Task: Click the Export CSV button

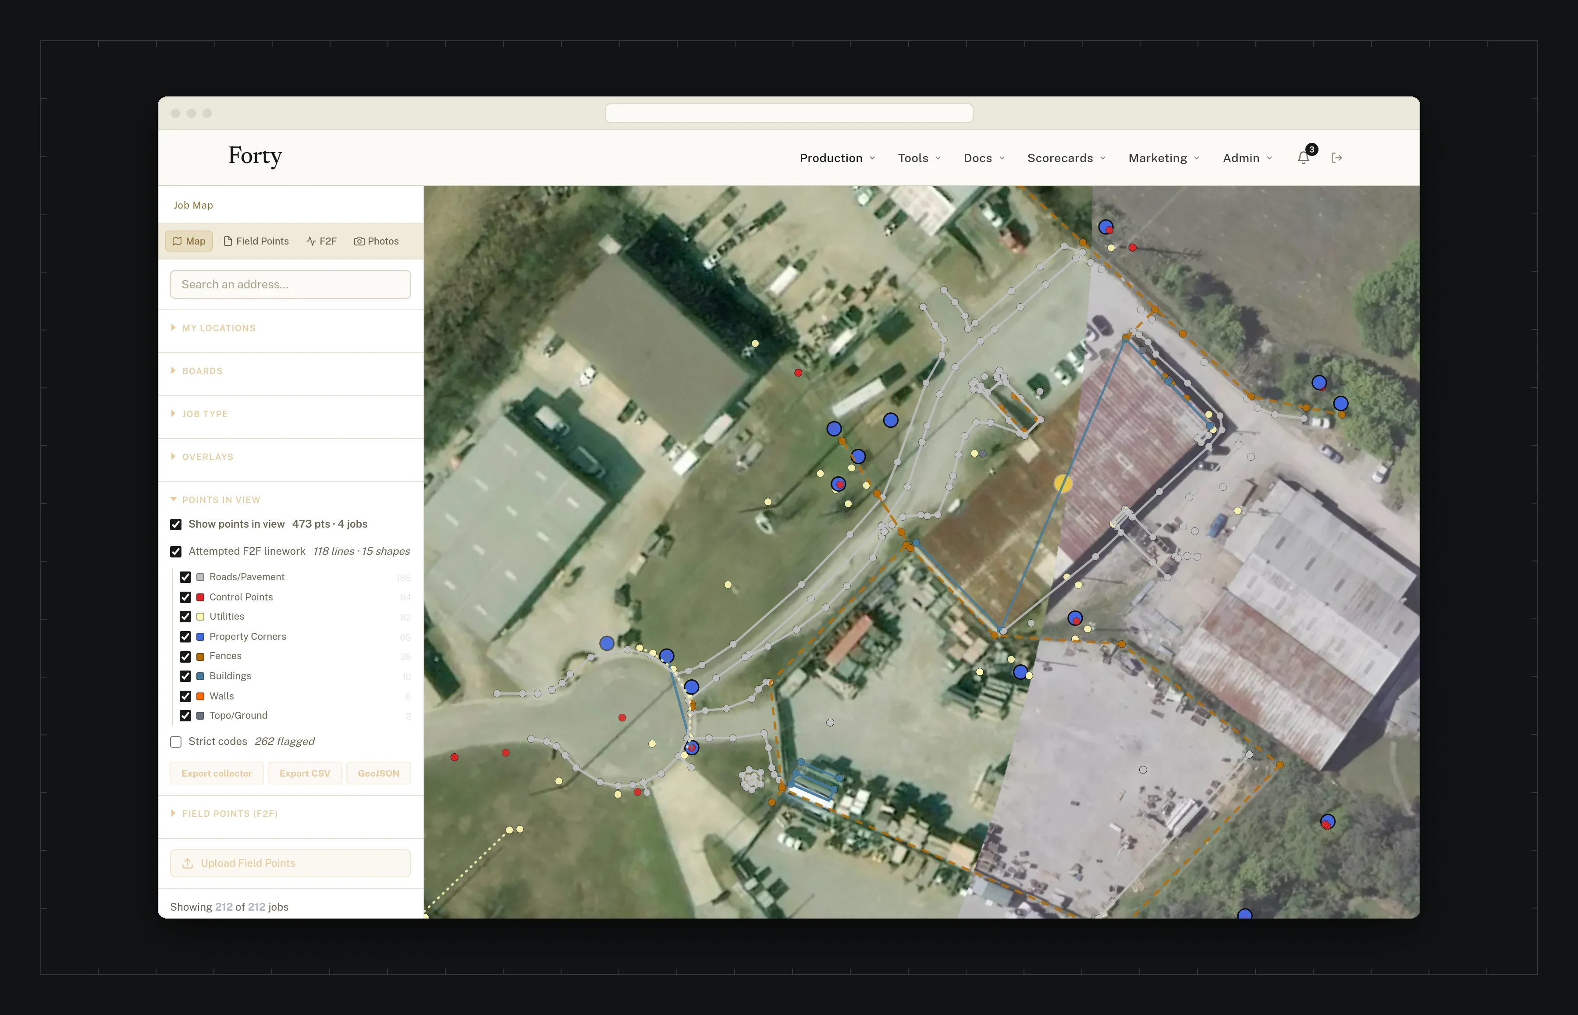Action: [x=305, y=774]
